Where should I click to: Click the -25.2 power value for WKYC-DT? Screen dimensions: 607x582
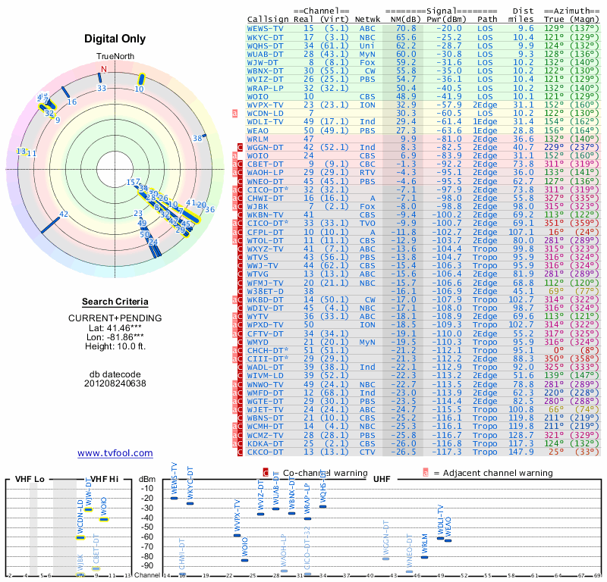click(x=449, y=37)
